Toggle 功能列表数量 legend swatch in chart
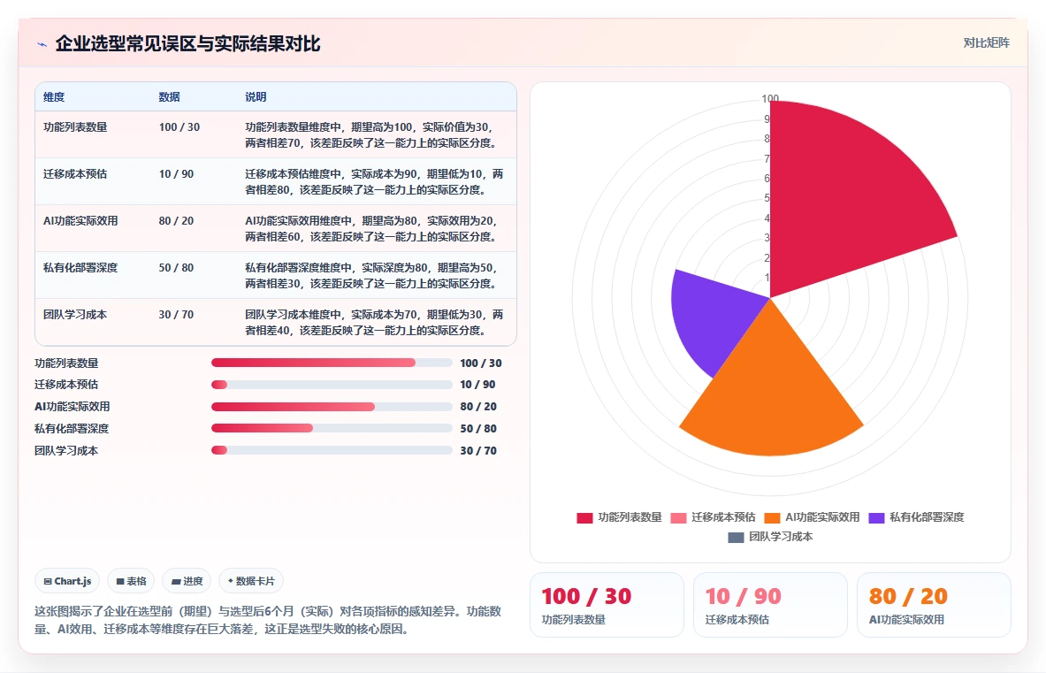Viewport: 1046px width, 673px height. 584,517
